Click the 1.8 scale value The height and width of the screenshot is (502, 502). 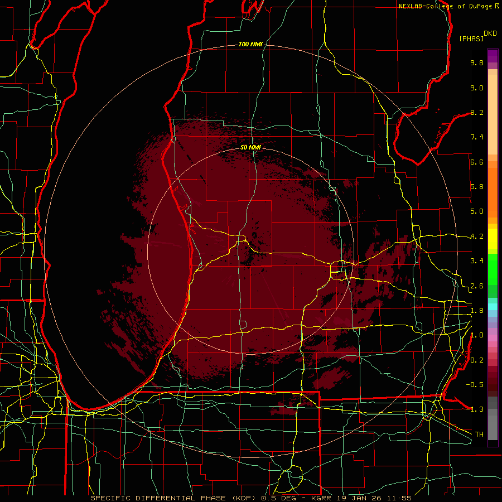(x=477, y=311)
